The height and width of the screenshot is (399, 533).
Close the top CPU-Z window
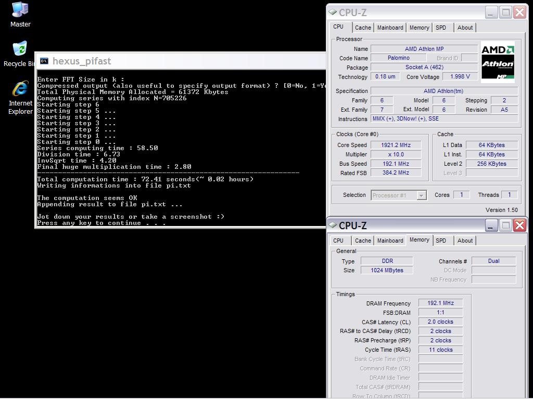(x=520, y=13)
